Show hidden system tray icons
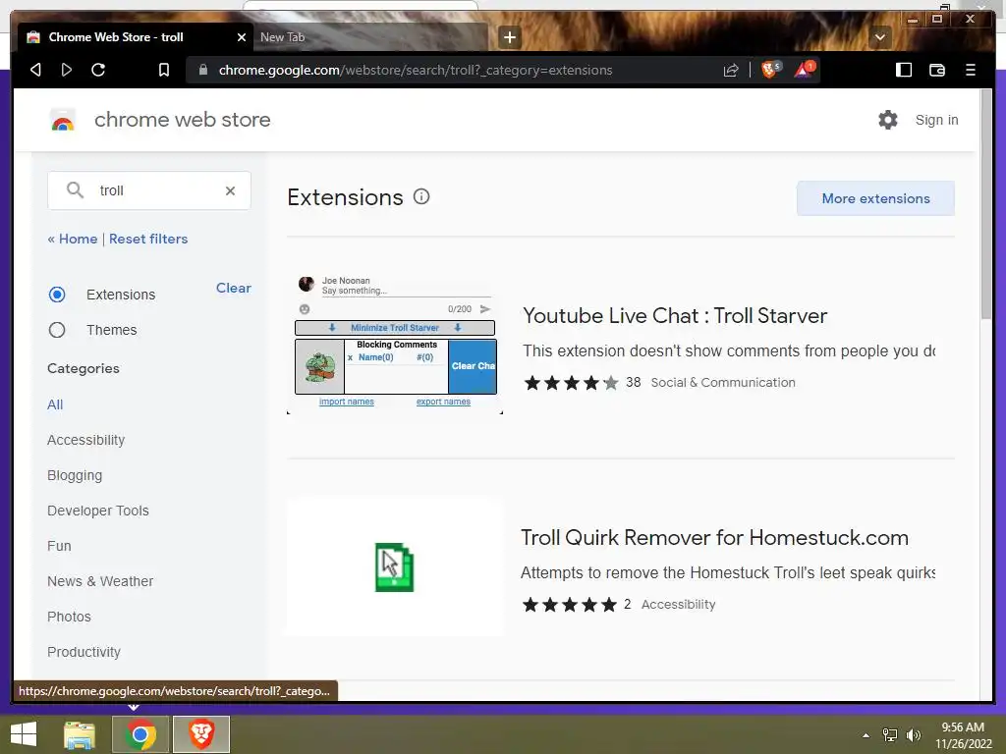 coord(866,735)
